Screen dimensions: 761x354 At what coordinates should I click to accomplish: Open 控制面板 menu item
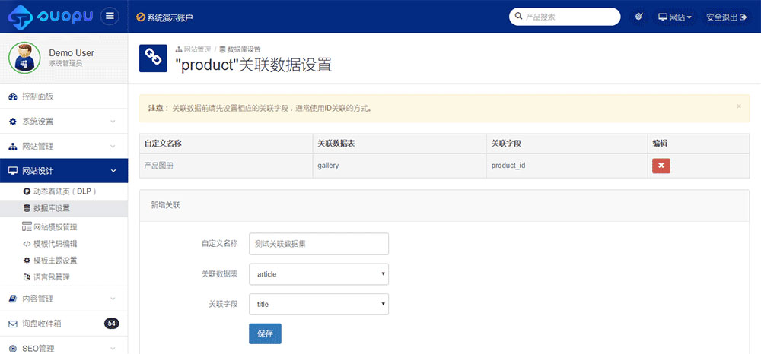tap(64, 96)
